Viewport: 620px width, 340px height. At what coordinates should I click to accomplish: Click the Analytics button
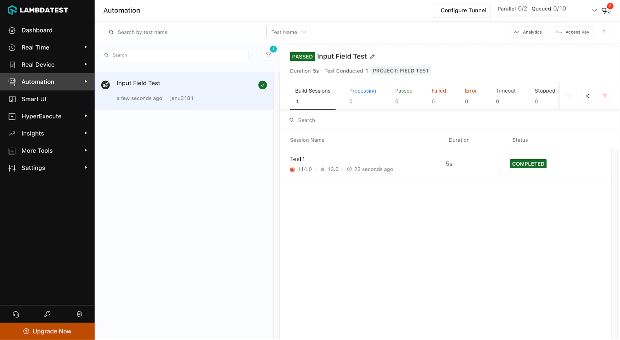[x=527, y=32]
